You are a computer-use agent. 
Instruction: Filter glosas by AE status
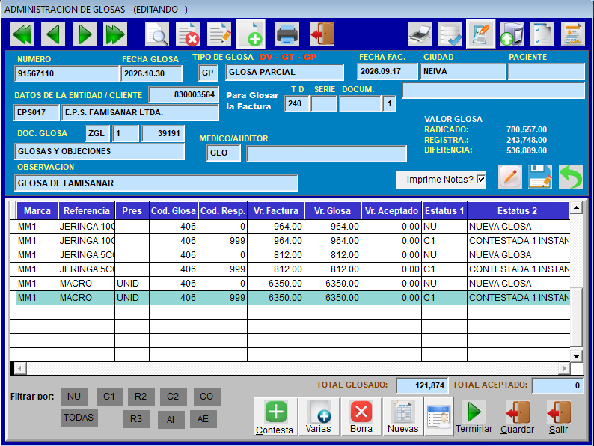(203, 419)
